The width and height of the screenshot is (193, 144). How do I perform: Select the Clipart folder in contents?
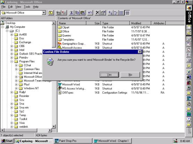[x=64, y=27]
